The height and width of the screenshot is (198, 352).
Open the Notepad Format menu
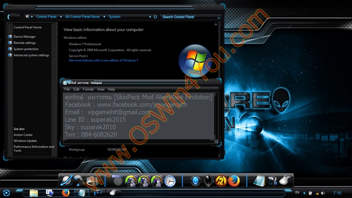coord(88,89)
